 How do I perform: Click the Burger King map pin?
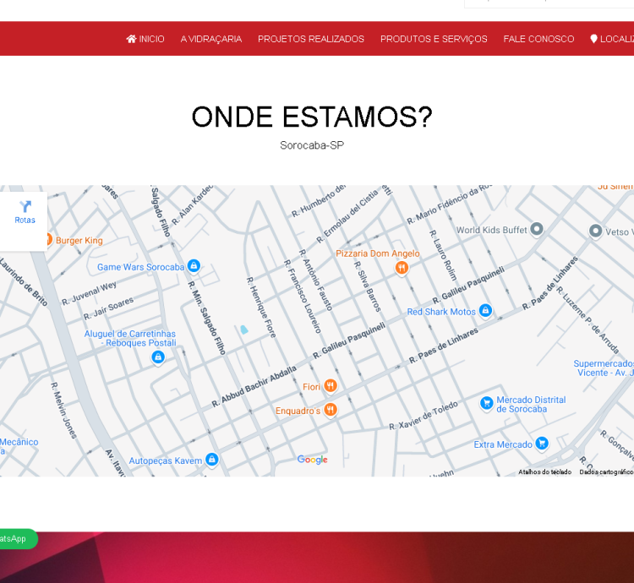point(47,240)
